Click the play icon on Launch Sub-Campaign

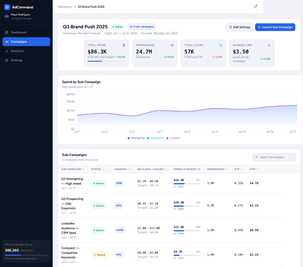(260, 27)
